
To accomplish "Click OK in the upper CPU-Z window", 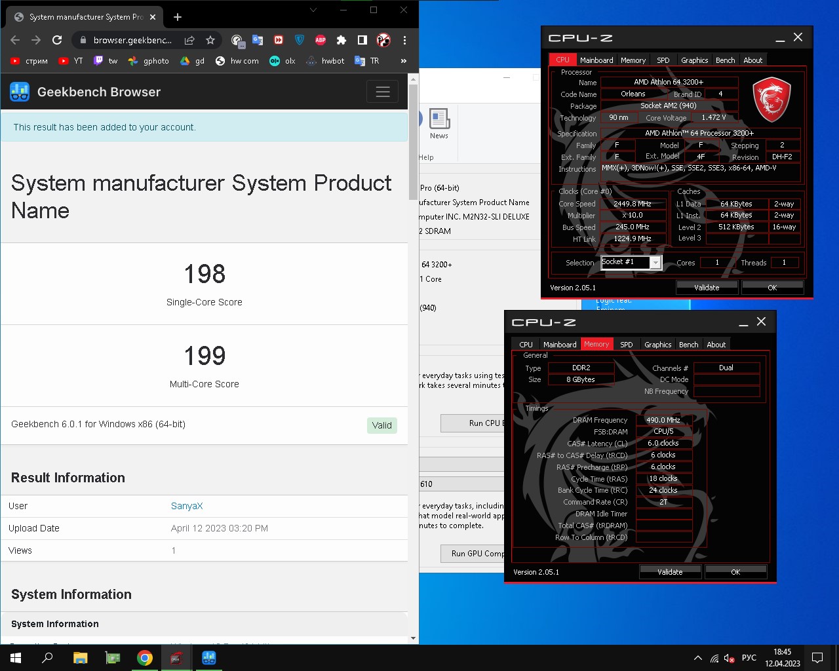I will point(772,287).
